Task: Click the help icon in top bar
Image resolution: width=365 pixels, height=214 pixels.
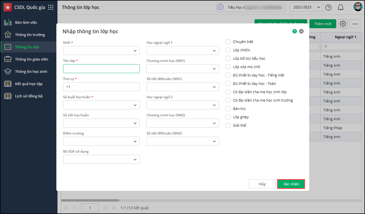Action: point(328,8)
